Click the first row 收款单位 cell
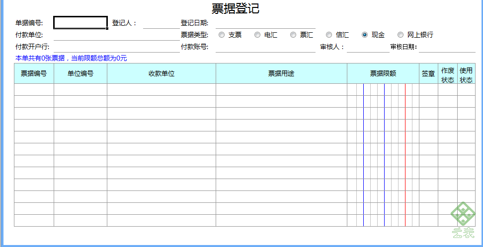Screen dimensions: 483x247 (161, 89)
